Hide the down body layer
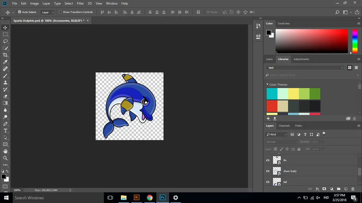The width and height of the screenshot is (362, 203). tap(268, 171)
